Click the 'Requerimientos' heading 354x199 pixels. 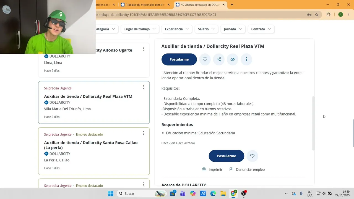(177, 125)
